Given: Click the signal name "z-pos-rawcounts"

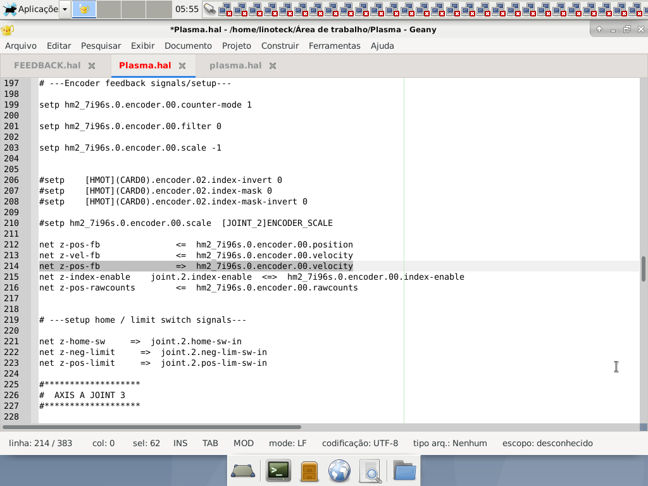Looking at the screenshot, I should click(97, 288).
